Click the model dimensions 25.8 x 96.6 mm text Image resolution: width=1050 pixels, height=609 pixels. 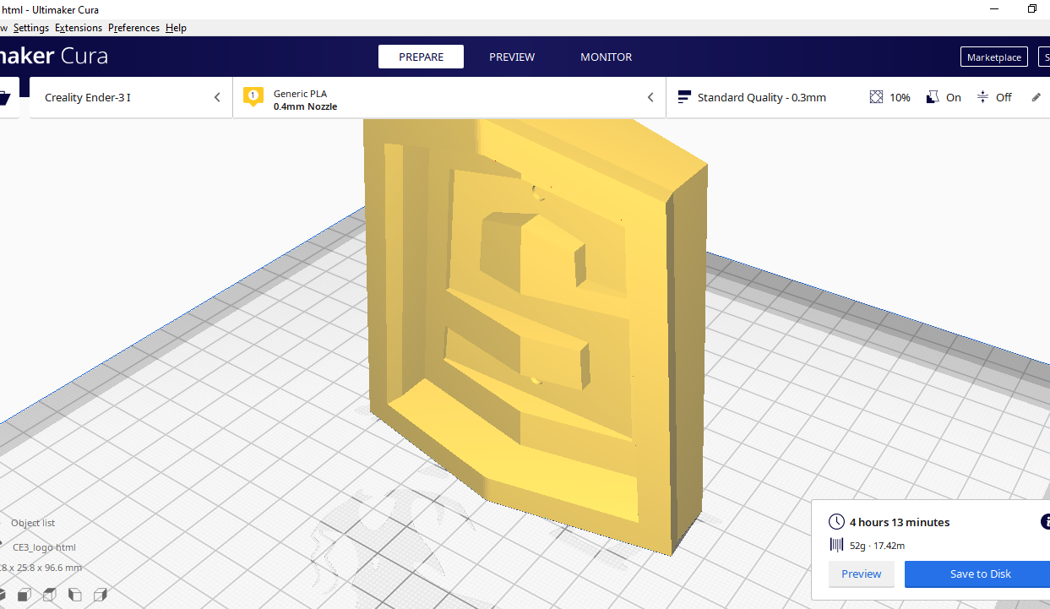coord(41,568)
